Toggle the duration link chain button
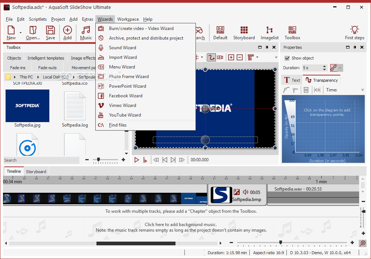Image resolution: width=371 pixels, height=259 pixels. (334, 68)
